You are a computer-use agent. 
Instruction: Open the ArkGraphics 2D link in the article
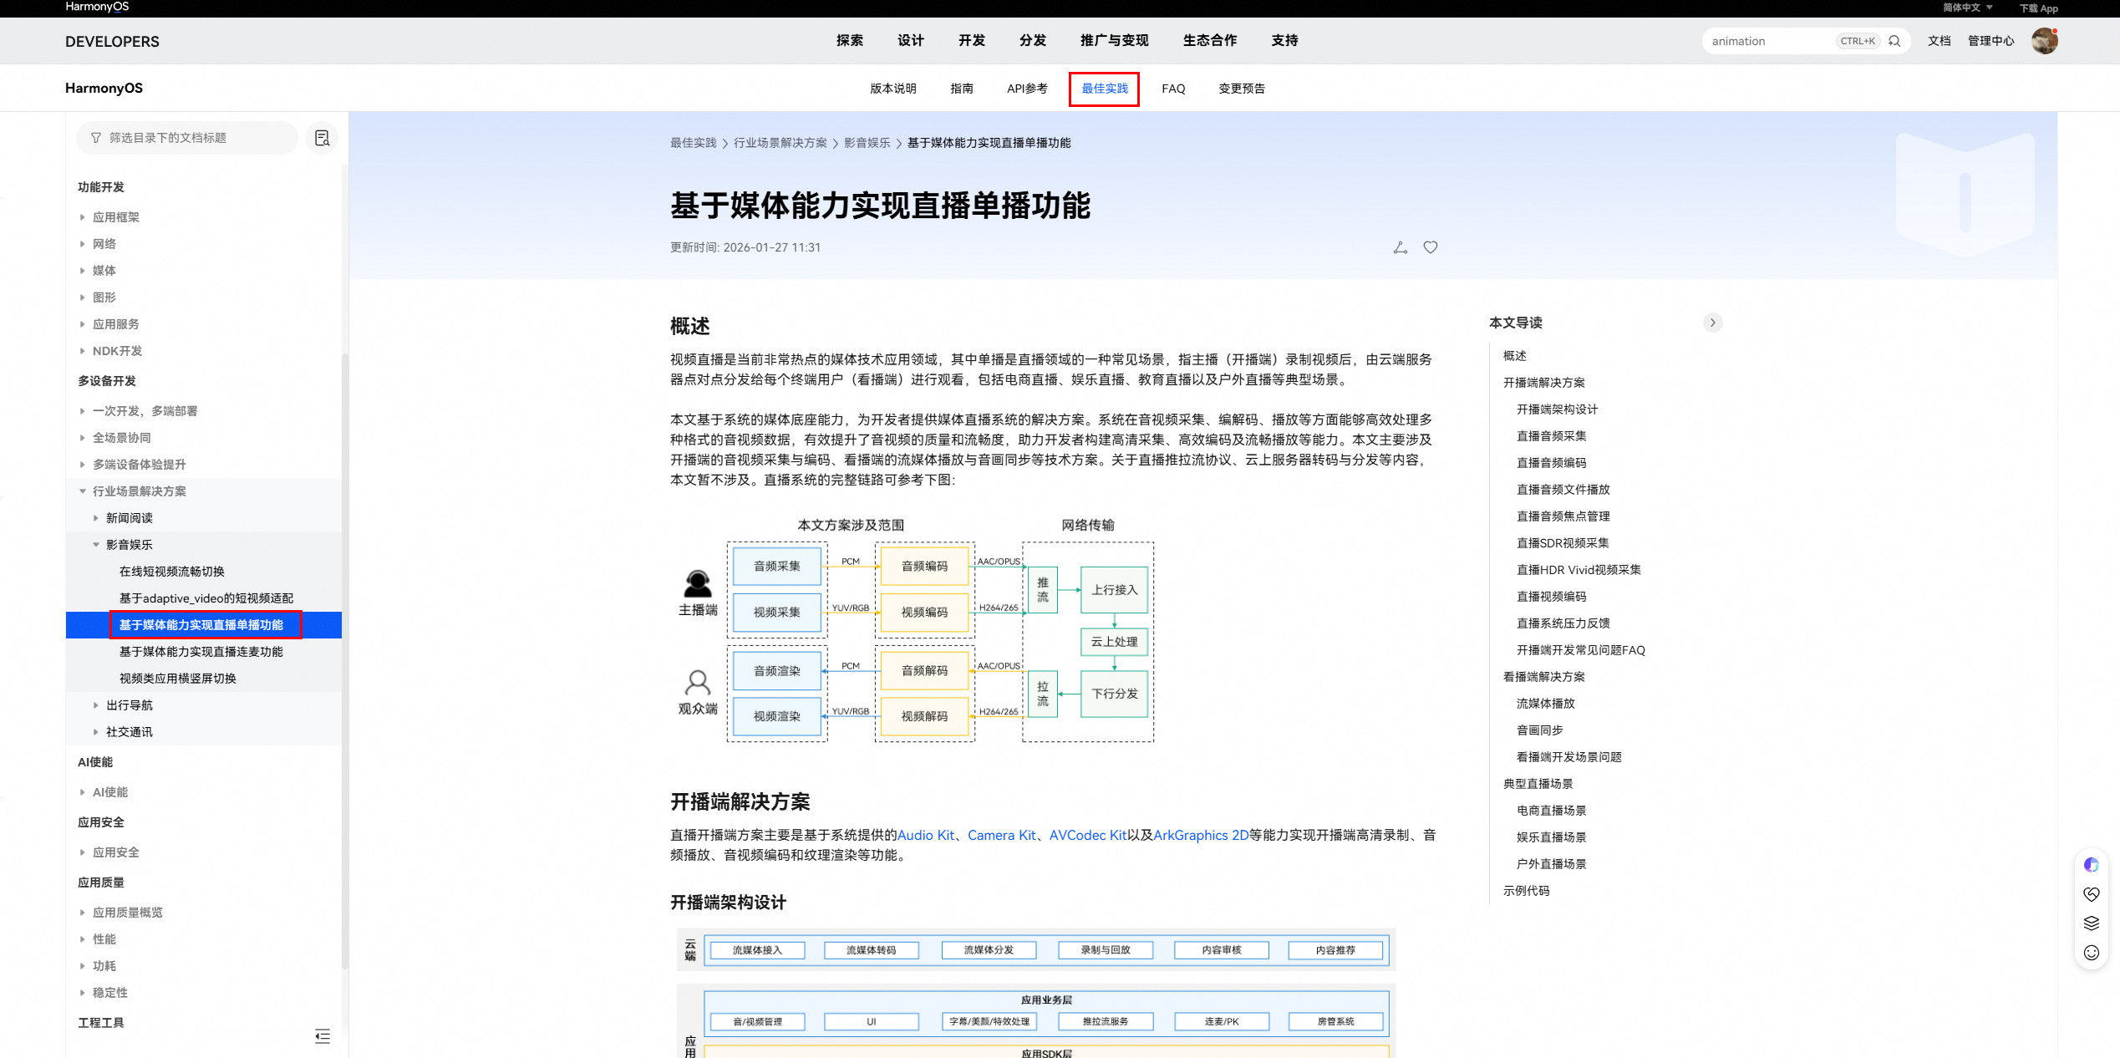[1200, 835]
